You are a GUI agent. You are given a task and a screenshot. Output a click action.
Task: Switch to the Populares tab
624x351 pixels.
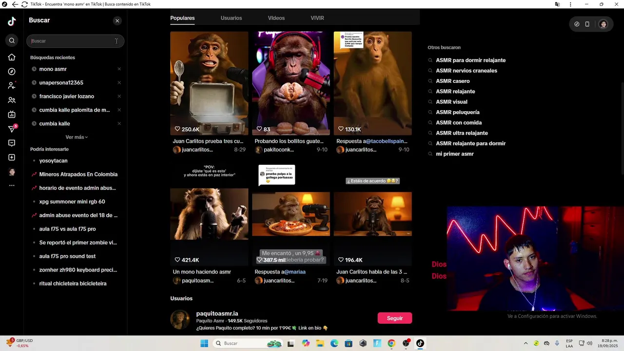click(x=182, y=18)
